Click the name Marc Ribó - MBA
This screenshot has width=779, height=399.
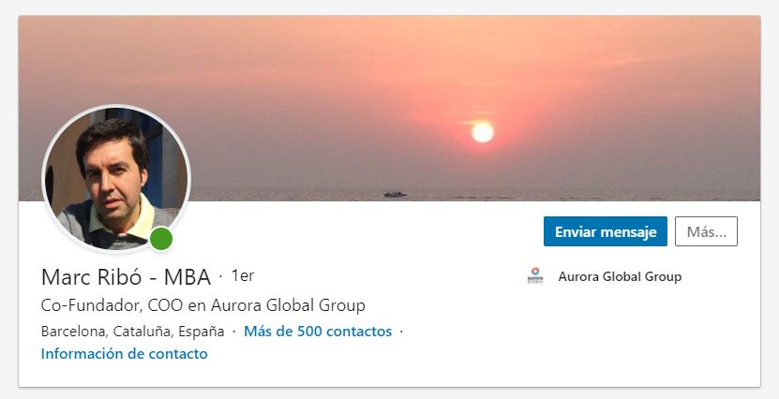tap(127, 277)
